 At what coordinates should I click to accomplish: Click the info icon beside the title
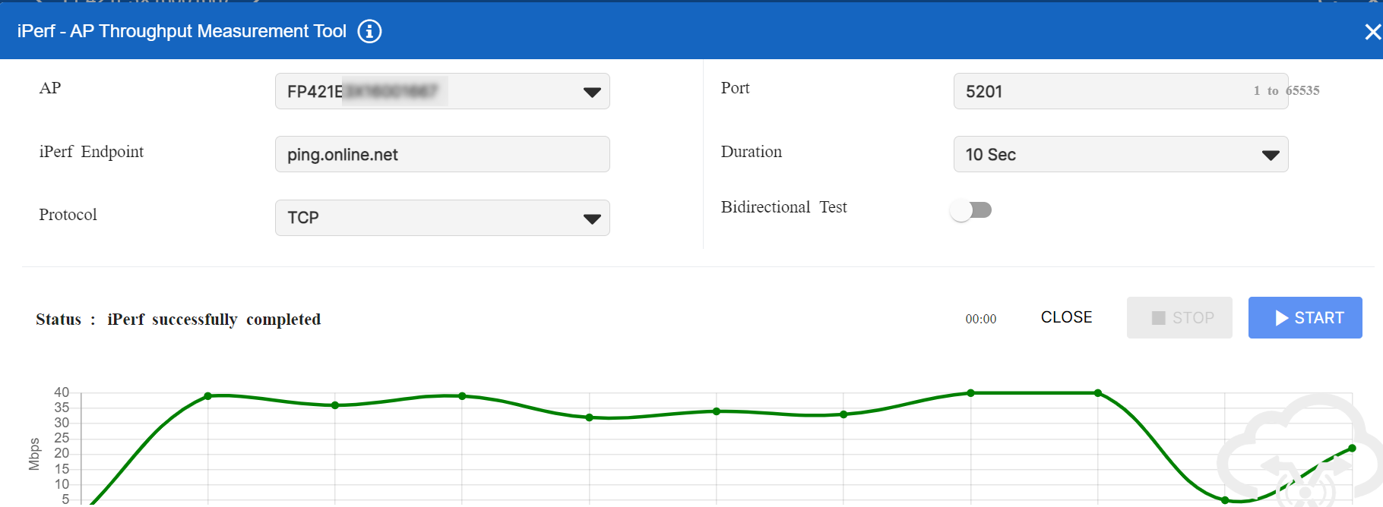pos(369,31)
